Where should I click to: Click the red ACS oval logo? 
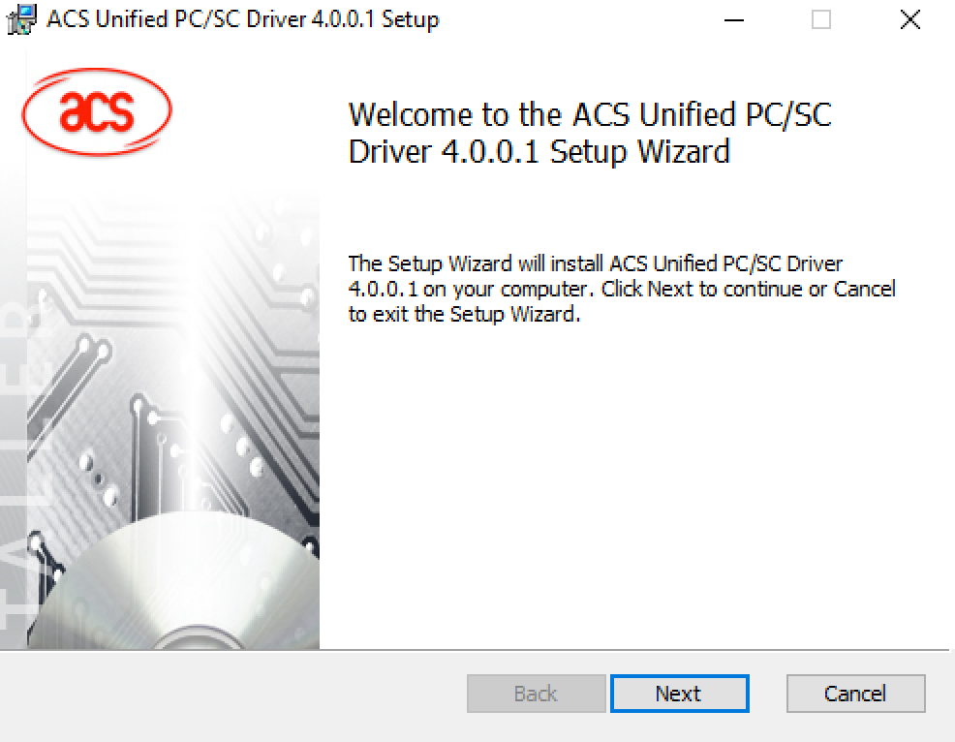(x=97, y=110)
